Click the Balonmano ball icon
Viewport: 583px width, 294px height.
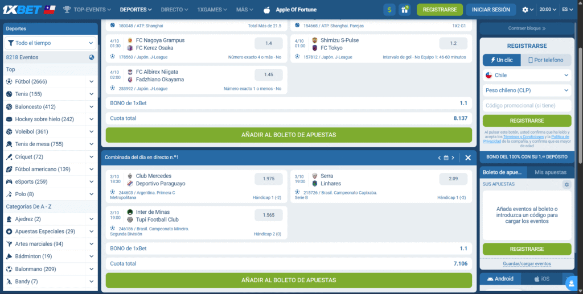click(x=9, y=269)
